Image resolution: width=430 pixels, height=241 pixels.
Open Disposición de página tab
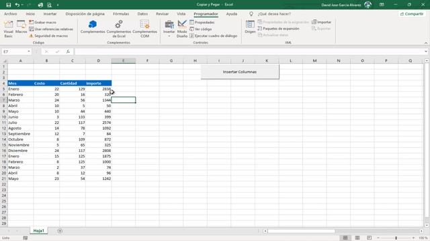(85, 13)
